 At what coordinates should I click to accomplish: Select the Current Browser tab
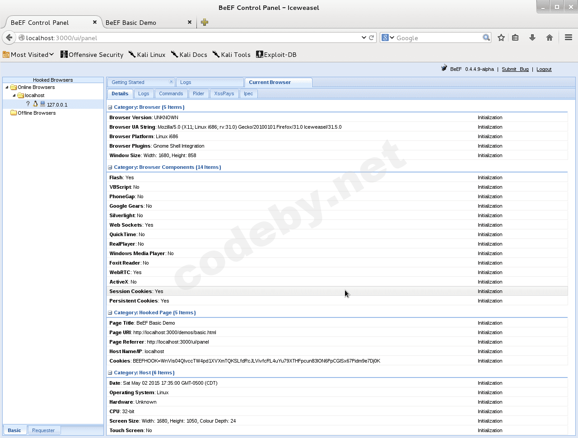pos(278,82)
